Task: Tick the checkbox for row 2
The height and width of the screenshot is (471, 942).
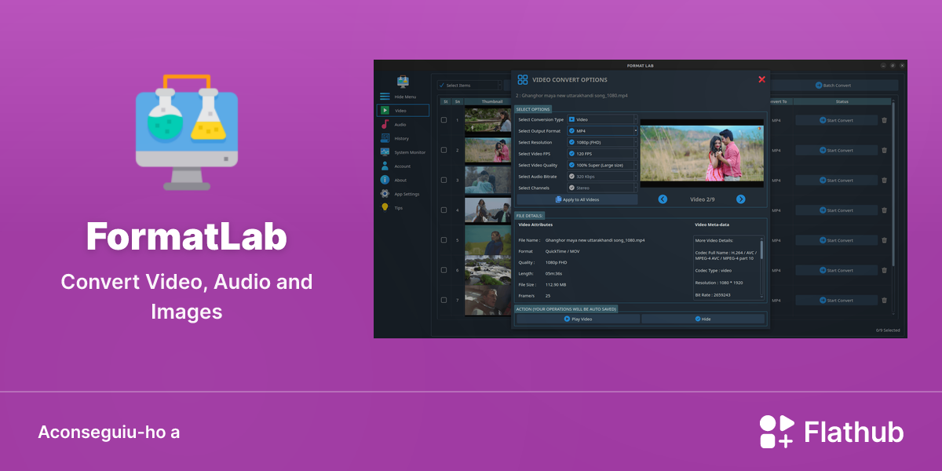Action: pos(444,150)
